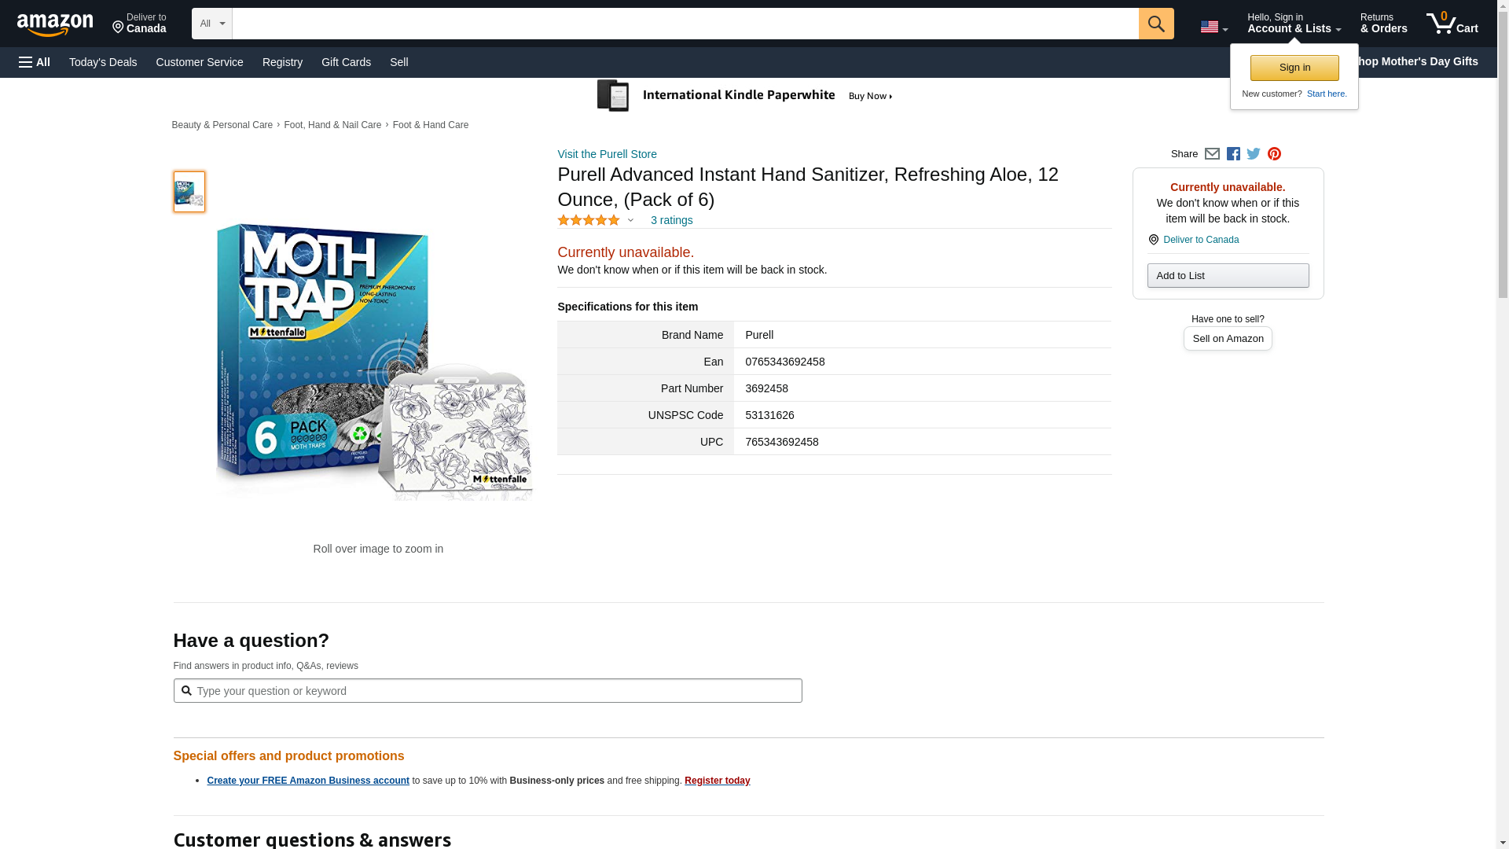This screenshot has width=1509, height=849.
Task: Expand the search category All dropdown
Action: (212, 24)
